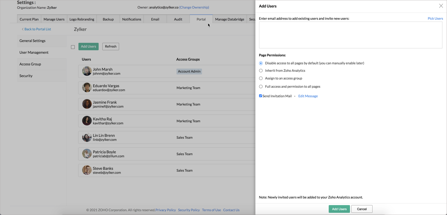Confirm with Add Users button at panel bottom

(x=339, y=209)
